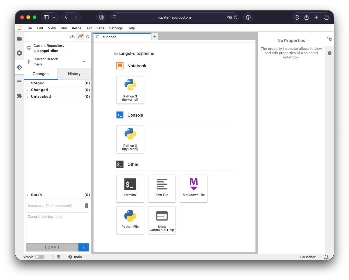Expand the Untracked files section
The width and height of the screenshot is (349, 280).
click(41, 97)
